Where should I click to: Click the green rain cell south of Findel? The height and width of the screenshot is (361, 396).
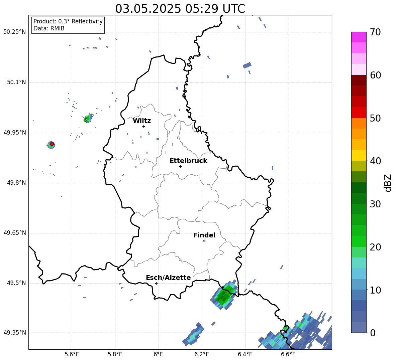tap(224, 295)
